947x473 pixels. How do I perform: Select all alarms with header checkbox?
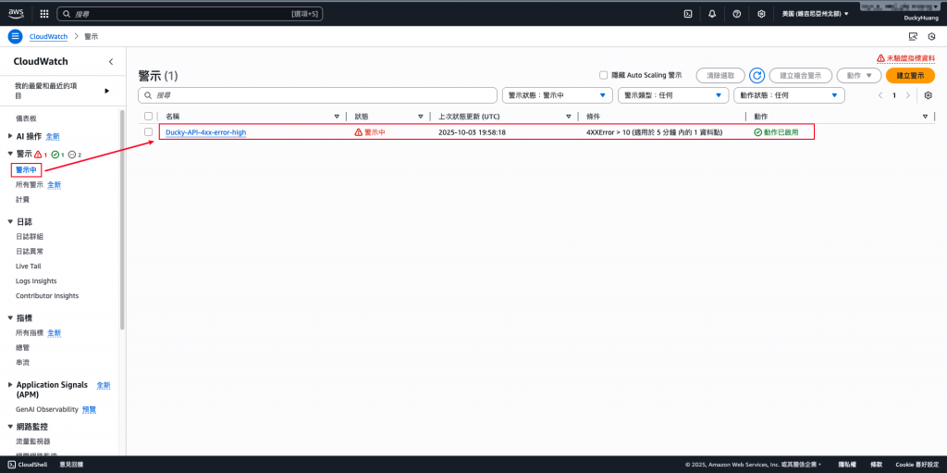pos(149,116)
